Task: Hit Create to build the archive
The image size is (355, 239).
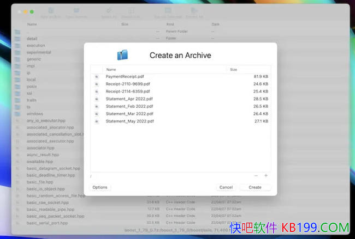Action: 255,187
